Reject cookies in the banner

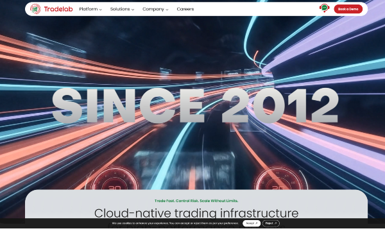click(271, 223)
